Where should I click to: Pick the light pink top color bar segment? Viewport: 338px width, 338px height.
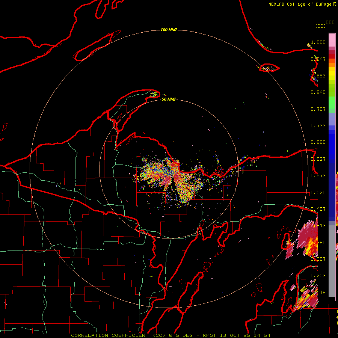(x=332, y=40)
